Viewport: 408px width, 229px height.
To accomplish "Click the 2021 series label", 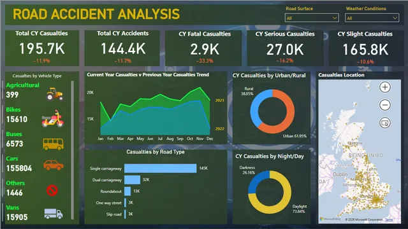I will coord(219,101).
